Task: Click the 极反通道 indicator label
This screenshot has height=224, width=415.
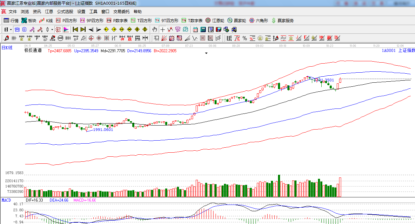Action: (x=33, y=51)
